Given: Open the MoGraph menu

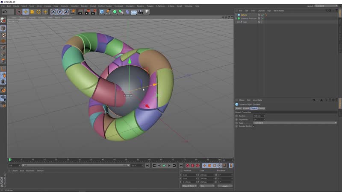Looking at the screenshot, I should tap(119, 6).
